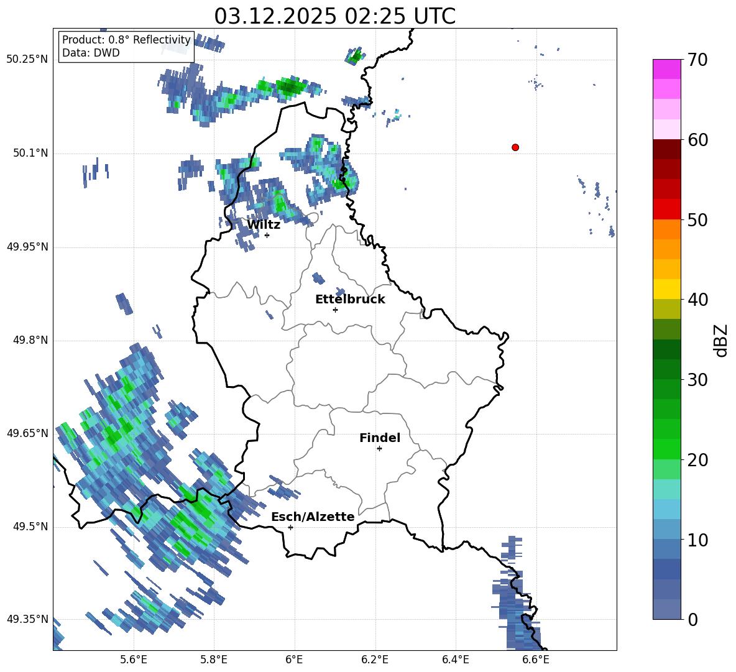Click the 5.8°E longitude label
Screen dimensions: 736x672
214,660
